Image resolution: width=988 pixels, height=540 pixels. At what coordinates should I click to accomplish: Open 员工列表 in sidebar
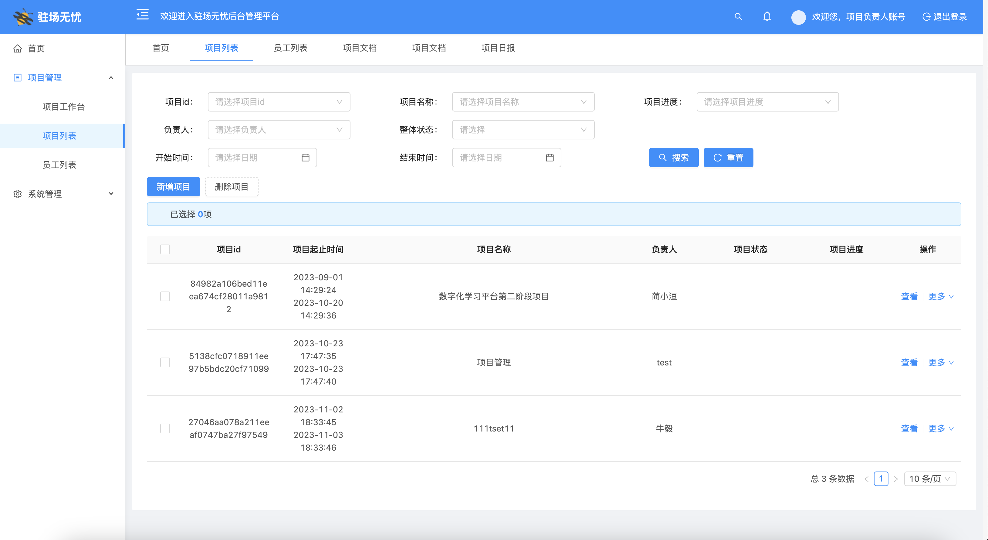tap(59, 165)
